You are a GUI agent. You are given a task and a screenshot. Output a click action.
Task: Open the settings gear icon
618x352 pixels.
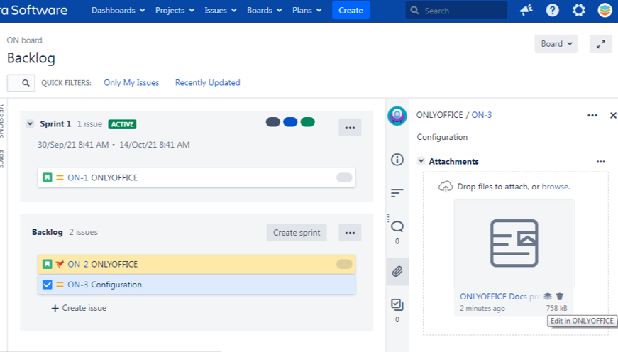tap(579, 11)
